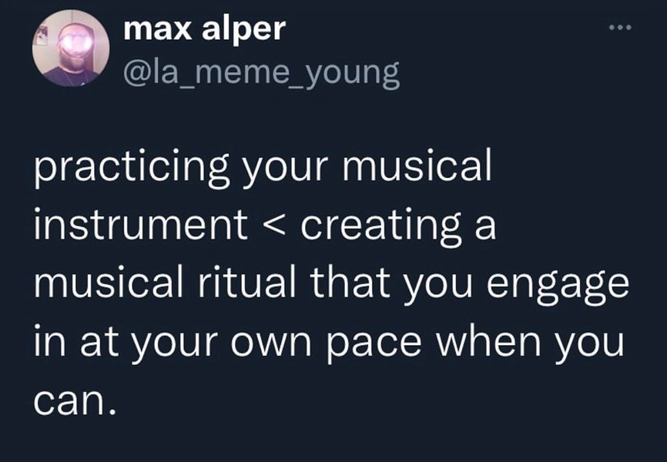
Task: Click the word "instrument" in the tweet
Action: 139,227
